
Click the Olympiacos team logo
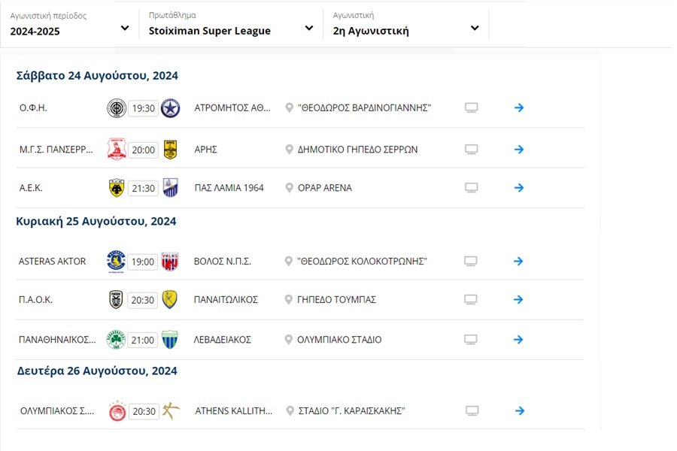tap(117, 411)
